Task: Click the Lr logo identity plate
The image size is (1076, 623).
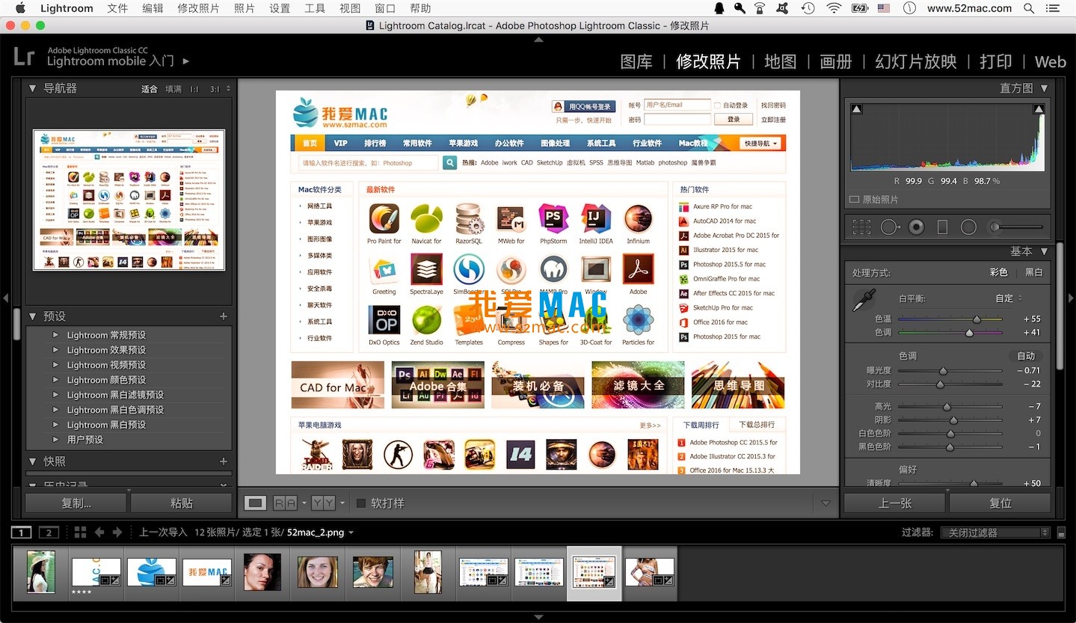Action: [x=25, y=56]
